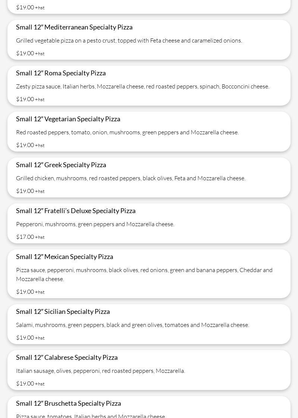Image resolution: width=298 pixels, height=418 pixels.
Task: Open Small 12″ Fratelli's Deluxe Specialty Pizza title
Action: 76,211
